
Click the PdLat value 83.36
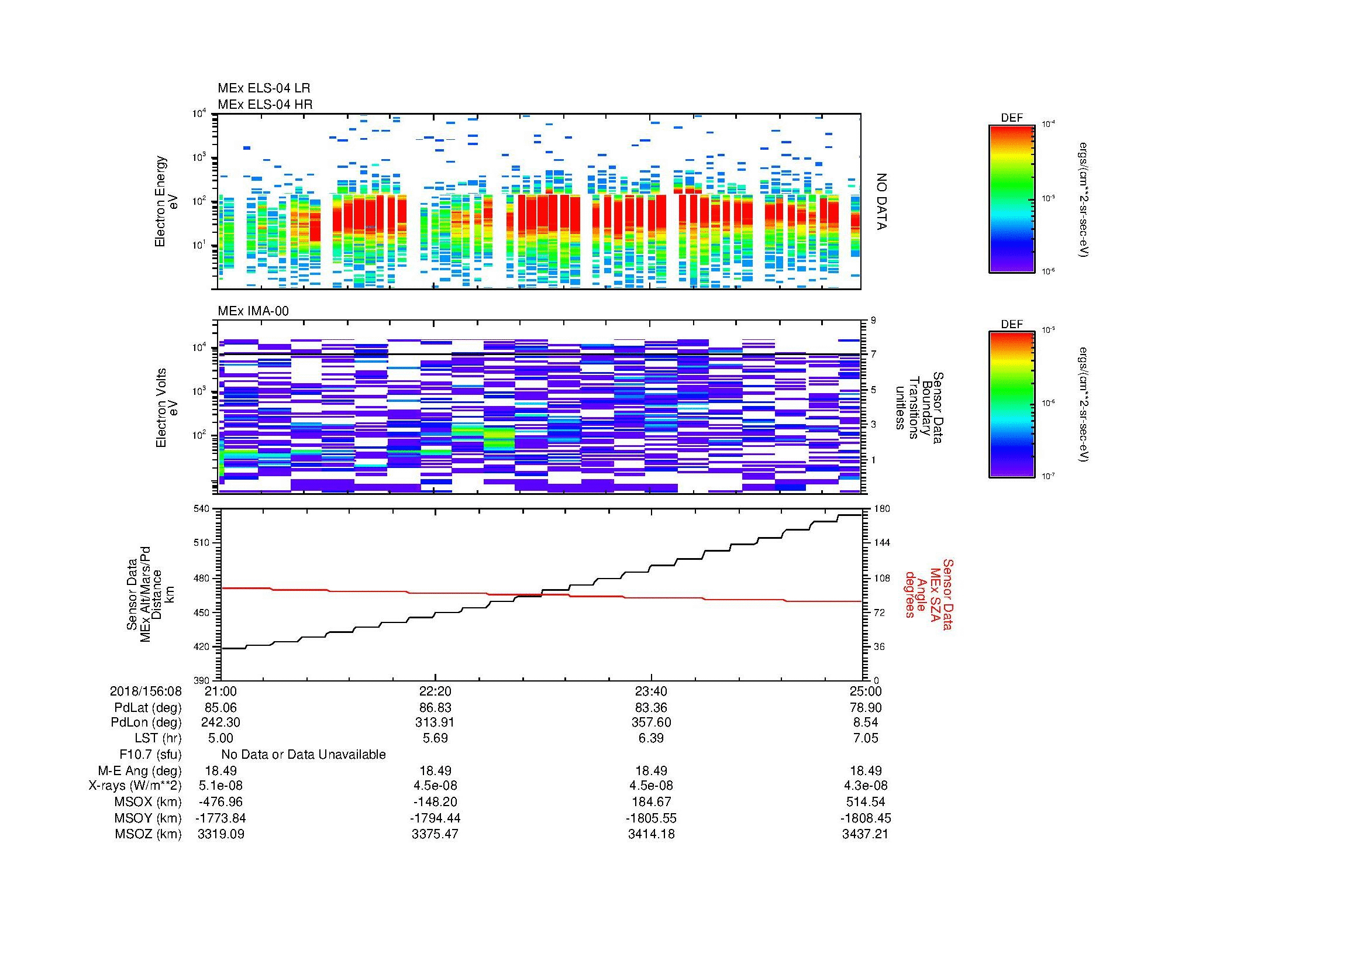[651, 708]
